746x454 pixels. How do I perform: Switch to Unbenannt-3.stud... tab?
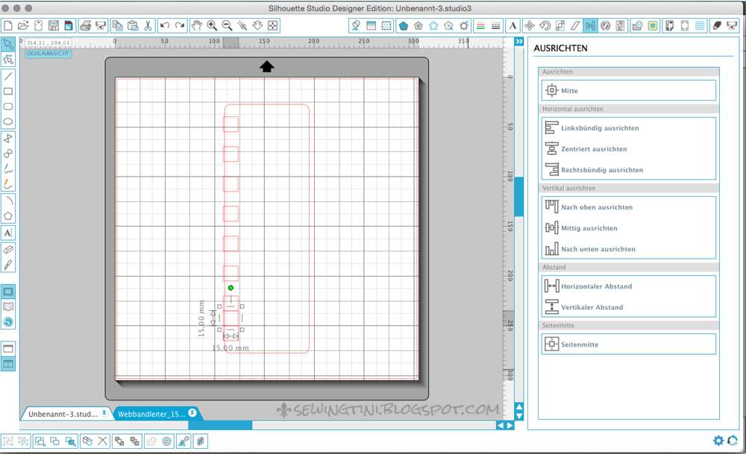pyautogui.click(x=63, y=414)
